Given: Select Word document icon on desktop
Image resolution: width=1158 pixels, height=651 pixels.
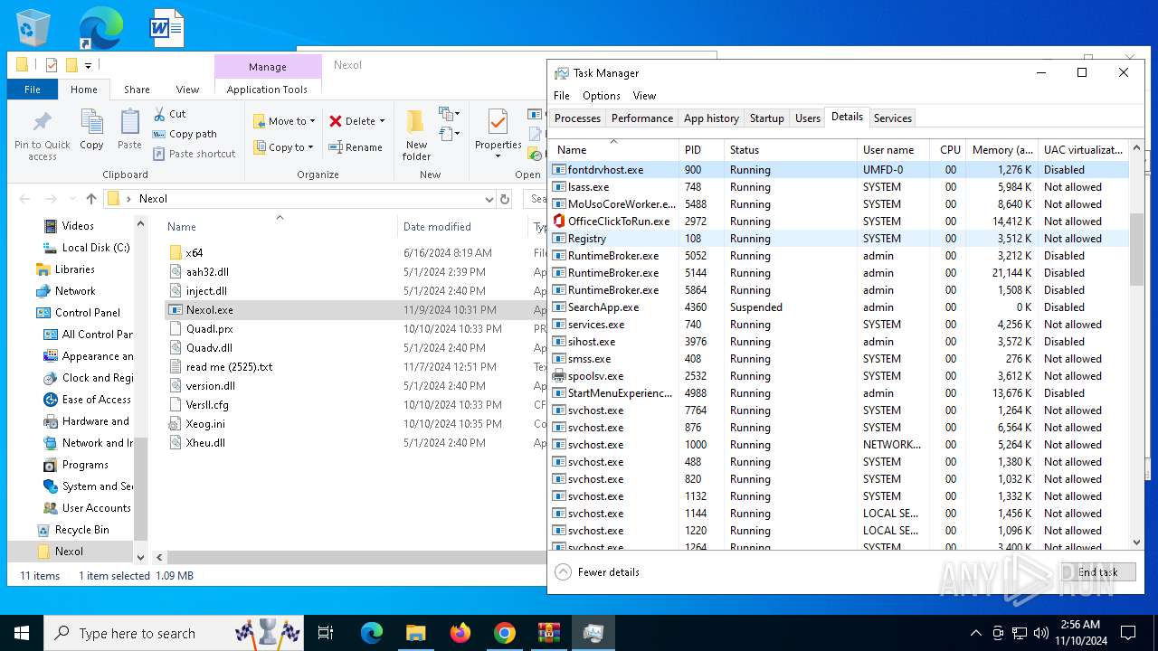Looking at the screenshot, I should [166, 27].
